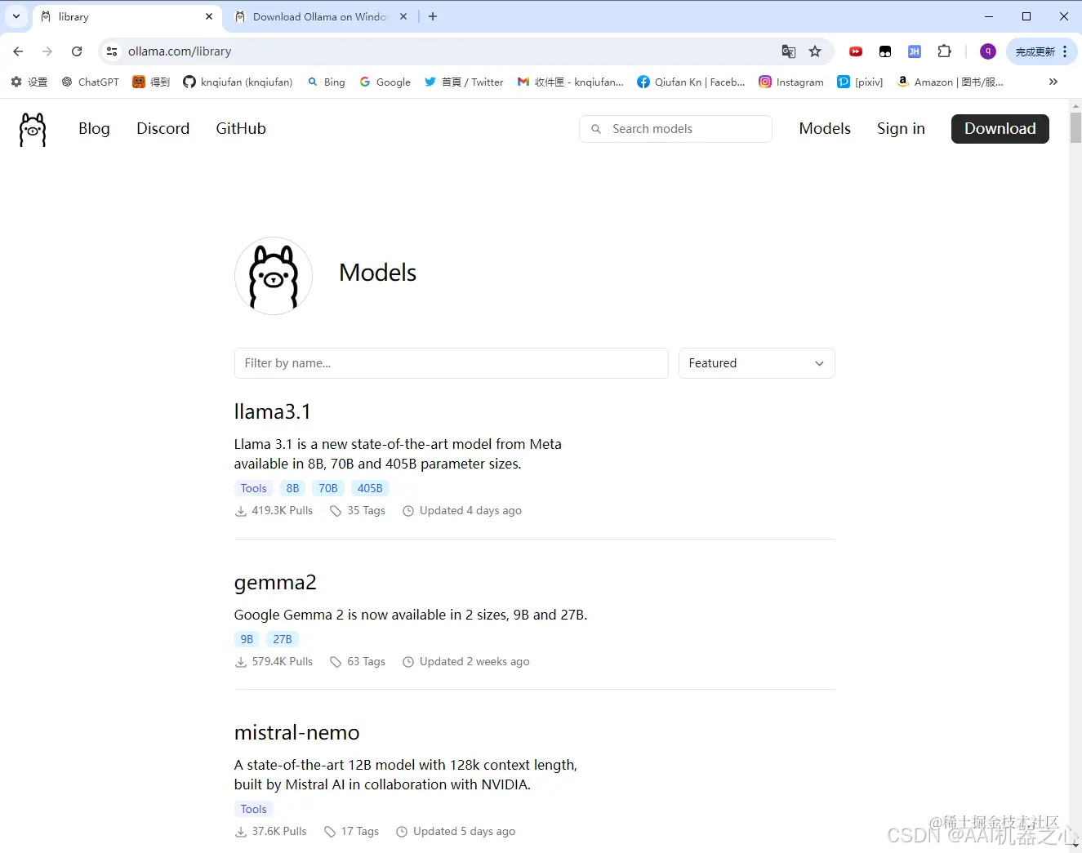
Task: Open the knqiufan GitHub bookmark
Action: coord(238,82)
